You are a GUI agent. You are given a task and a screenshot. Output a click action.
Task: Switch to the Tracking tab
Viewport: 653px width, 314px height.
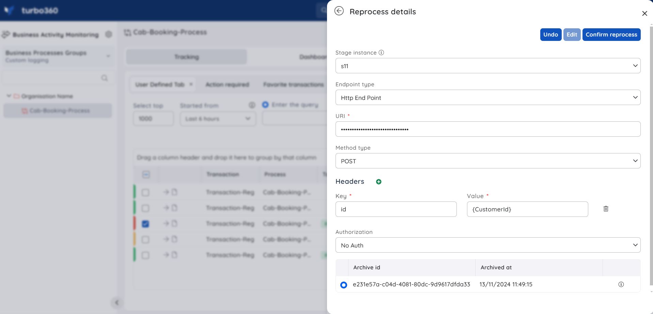pyautogui.click(x=186, y=57)
